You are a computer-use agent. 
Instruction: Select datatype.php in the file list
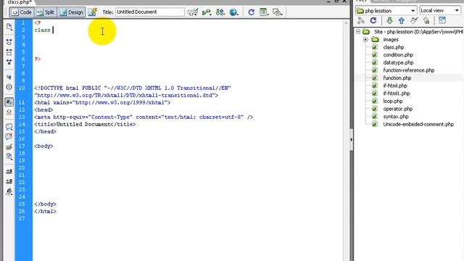[398, 62]
